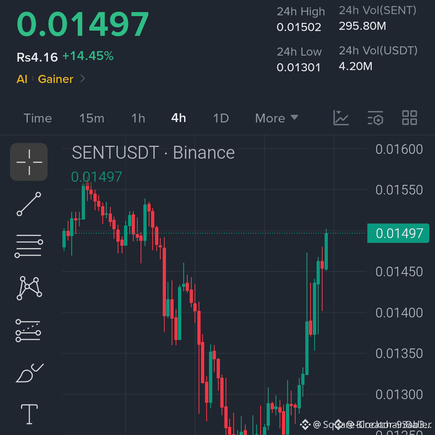Click the 0.01600 price axis label
This screenshot has height=435, width=435.
coord(399,149)
